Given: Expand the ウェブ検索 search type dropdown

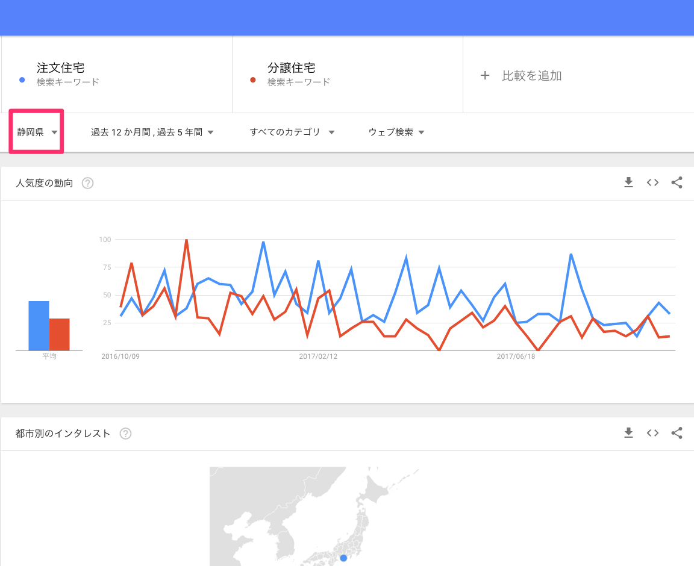Looking at the screenshot, I should [x=396, y=132].
